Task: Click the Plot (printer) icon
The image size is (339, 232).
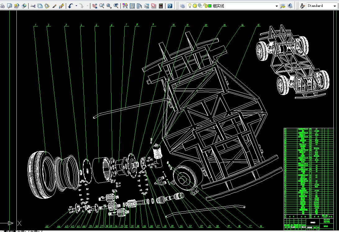Action: click(x=2, y=6)
